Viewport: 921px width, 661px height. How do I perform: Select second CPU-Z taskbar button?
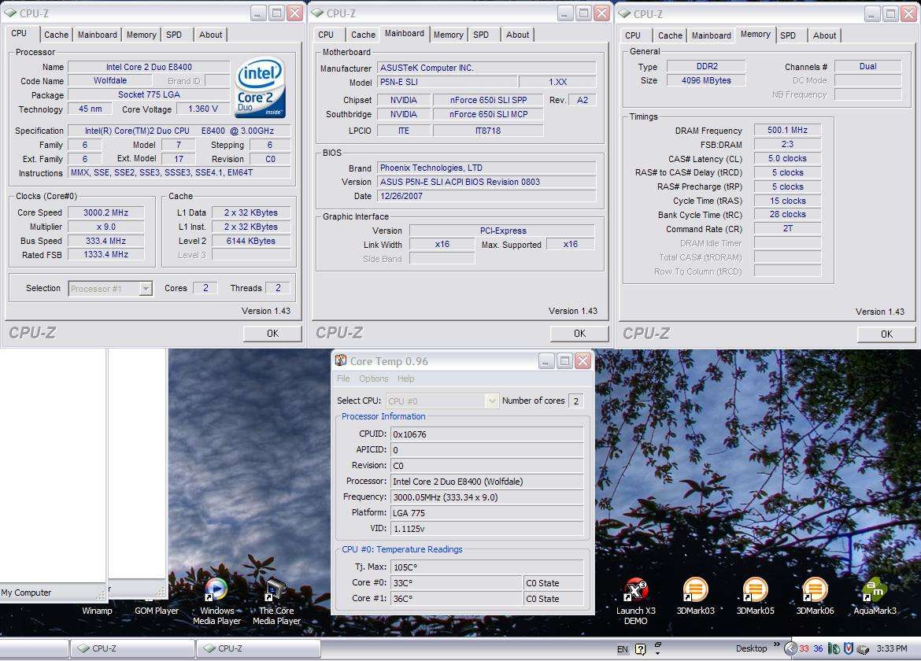click(x=258, y=648)
